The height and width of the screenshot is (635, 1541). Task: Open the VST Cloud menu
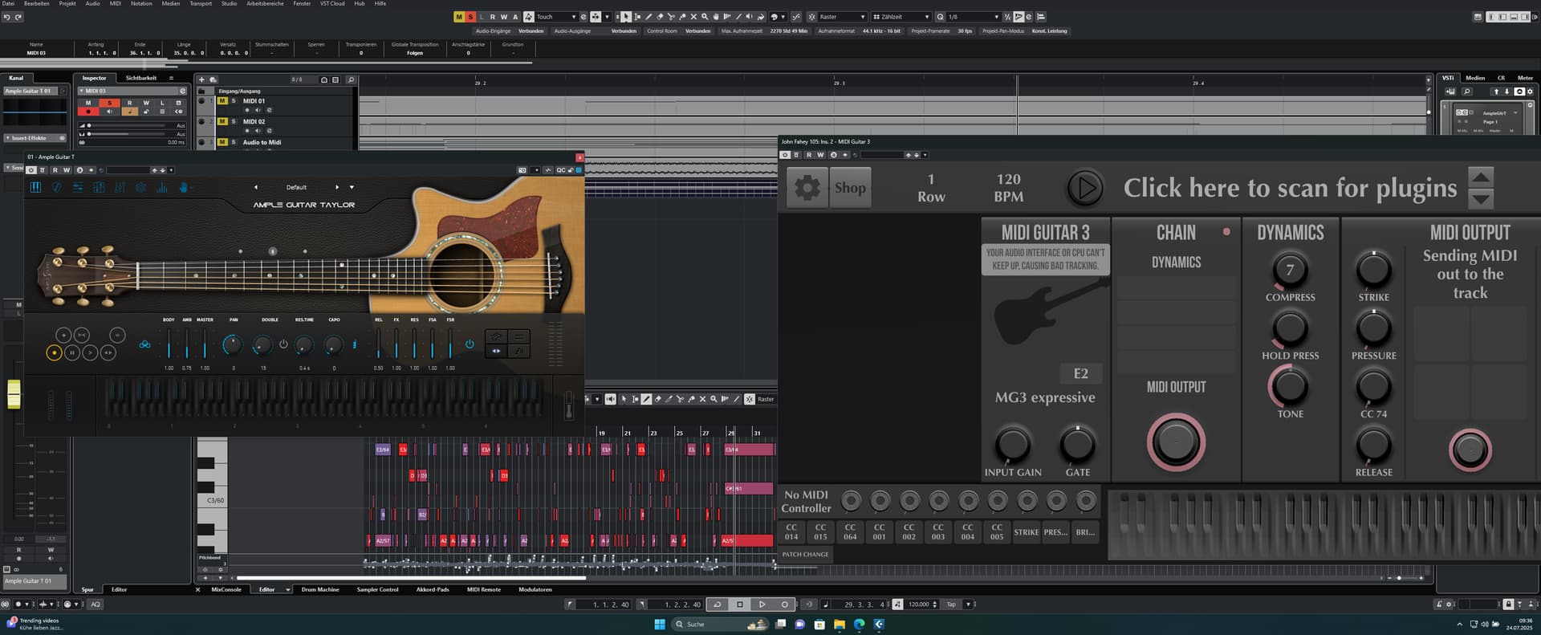[332, 3]
